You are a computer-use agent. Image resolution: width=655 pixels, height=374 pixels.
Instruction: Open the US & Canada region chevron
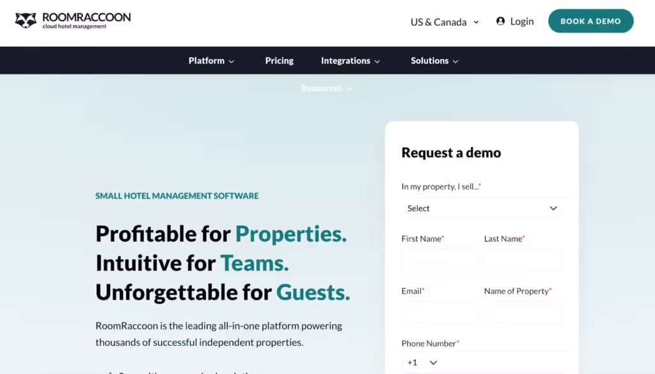coord(475,22)
